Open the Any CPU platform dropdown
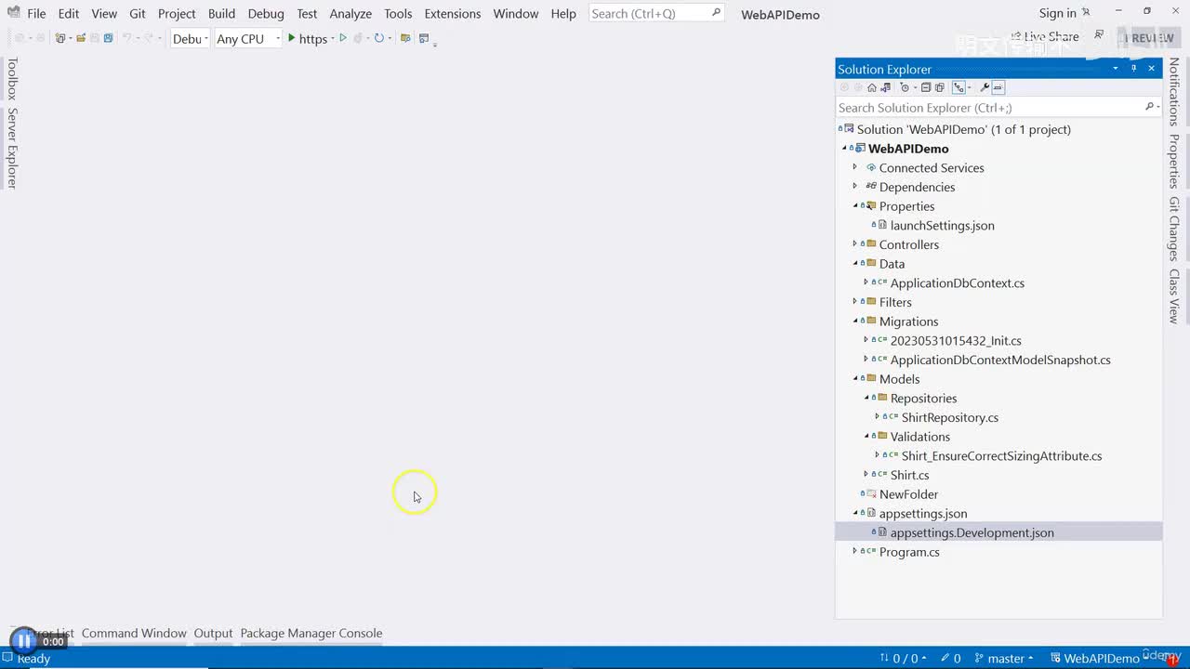The height and width of the screenshot is (669, 1190). click(248, 39)
